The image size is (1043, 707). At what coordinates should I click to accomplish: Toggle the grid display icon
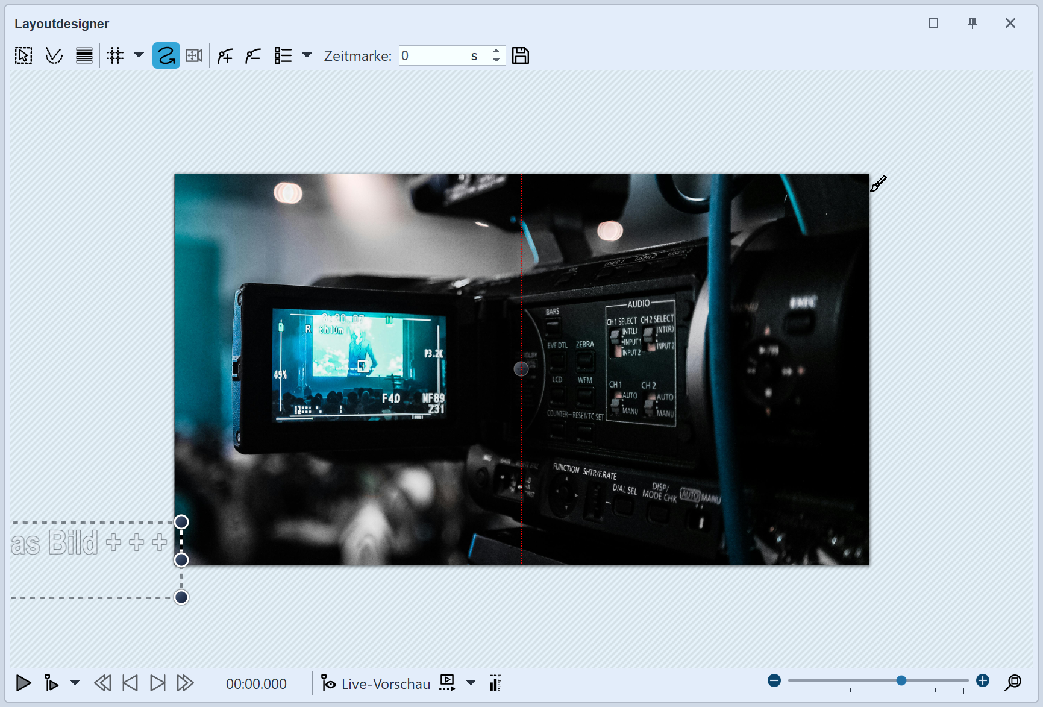click(114, 56)
